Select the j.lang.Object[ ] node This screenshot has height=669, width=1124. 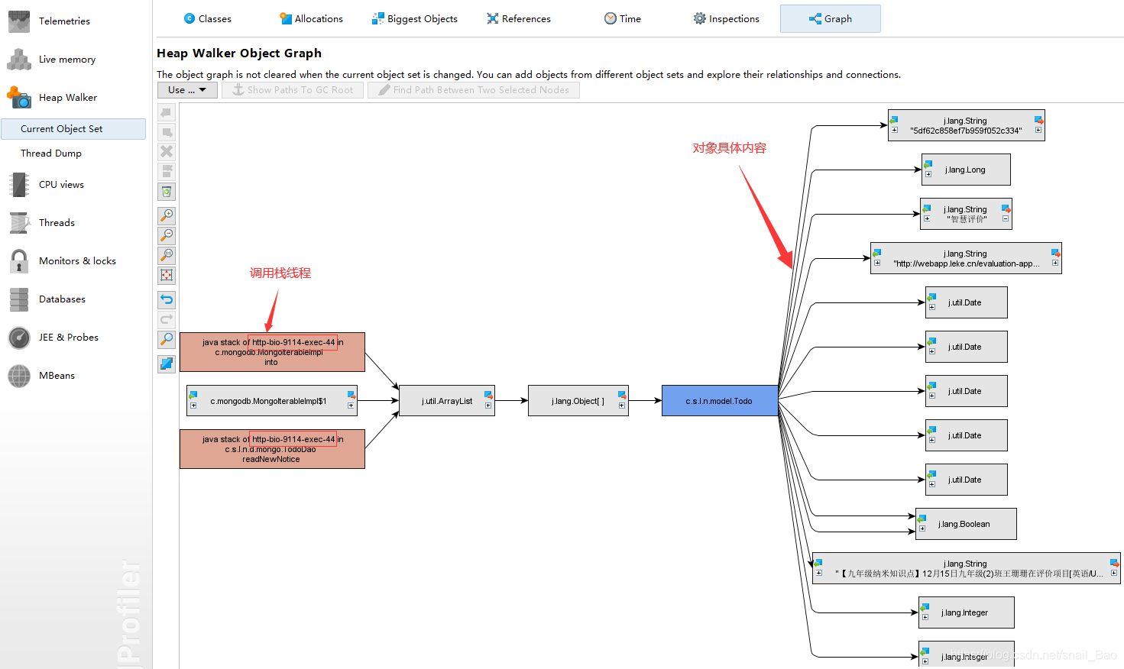point(578,401)
